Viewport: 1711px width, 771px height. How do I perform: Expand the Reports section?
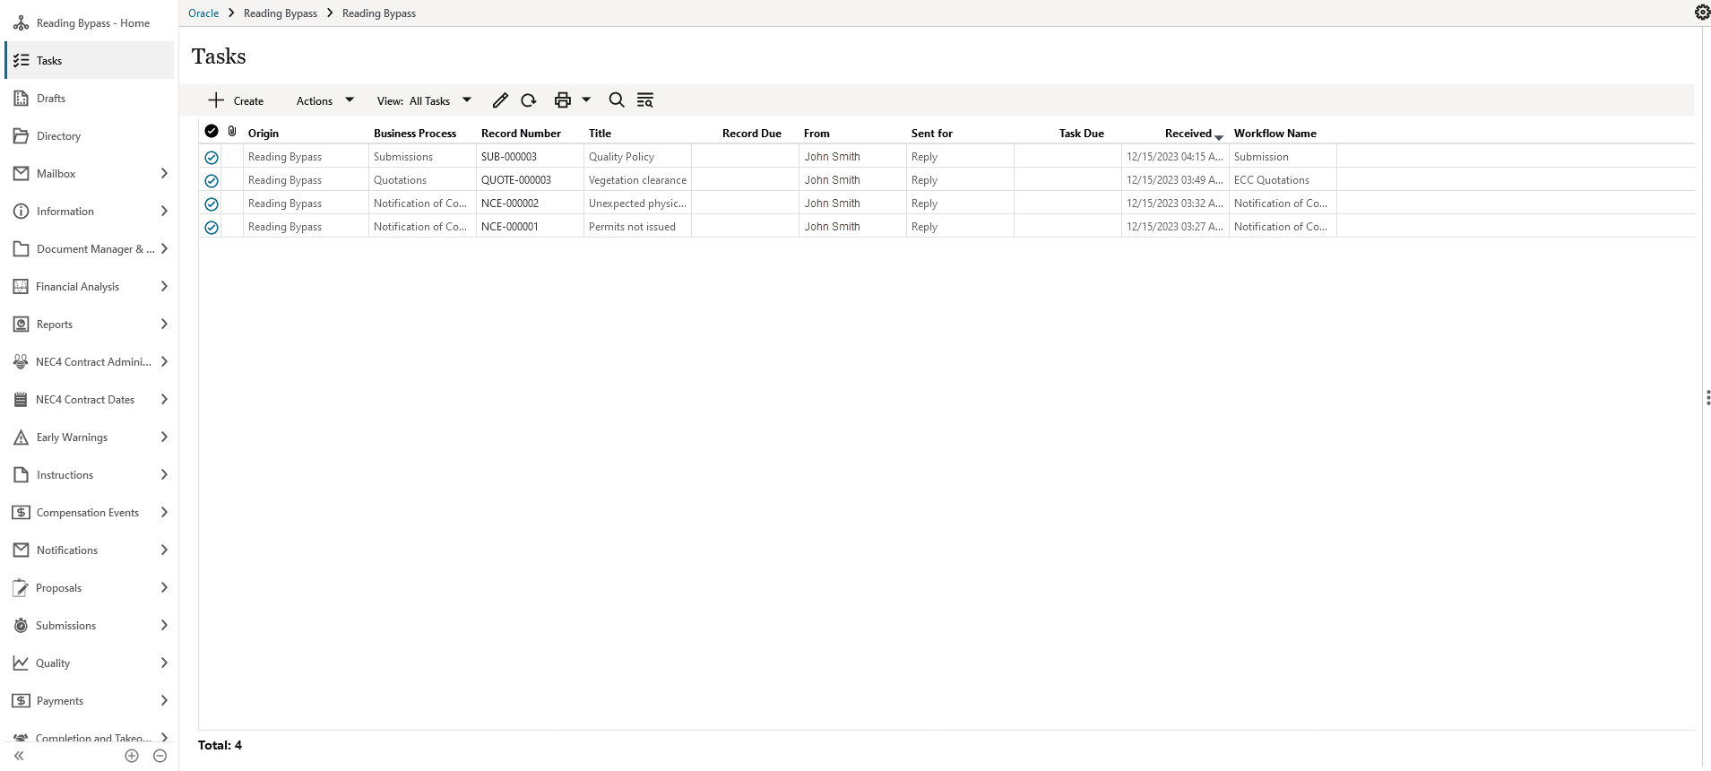click(164, 325)
